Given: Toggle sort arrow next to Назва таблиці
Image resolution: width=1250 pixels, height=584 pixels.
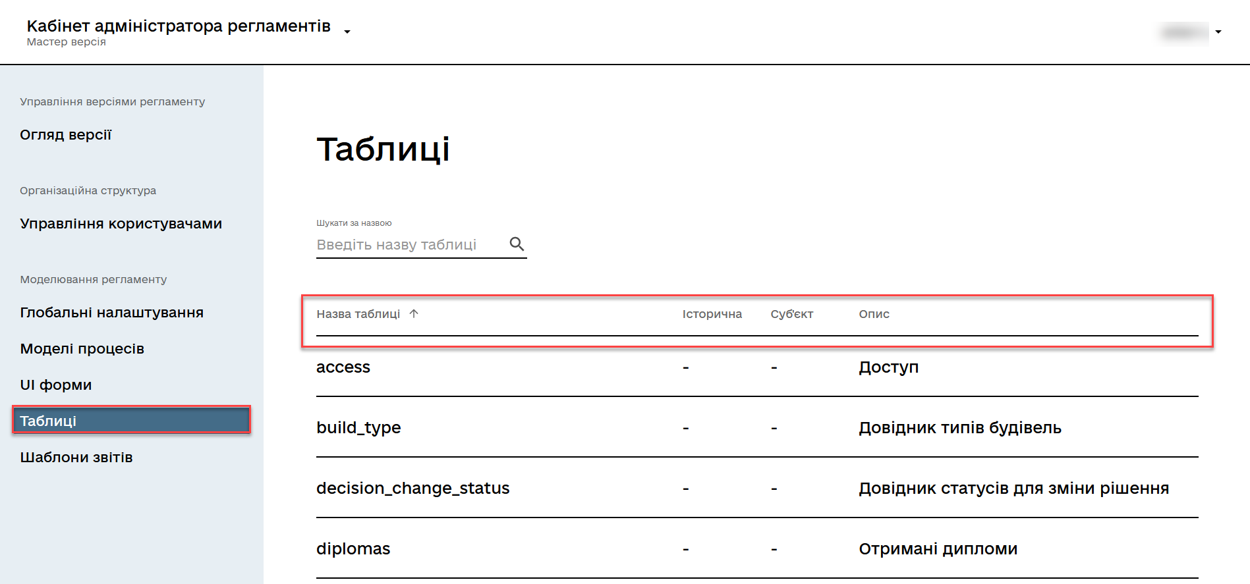Looking at the screenshot, I should [414, 313].
